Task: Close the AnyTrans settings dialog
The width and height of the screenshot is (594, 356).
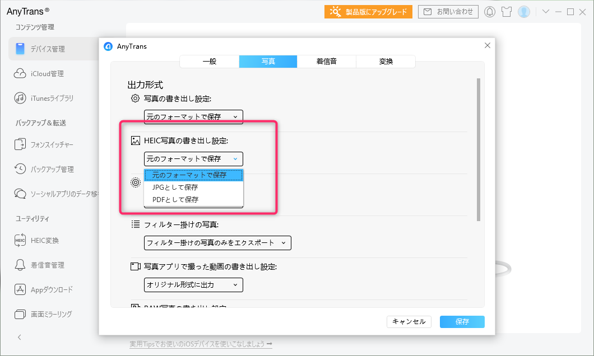Action: pos(488,45)
